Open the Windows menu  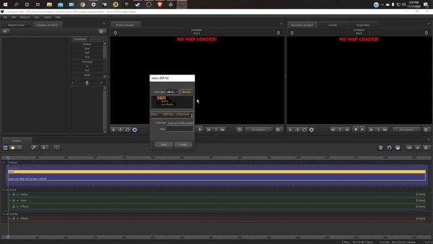point(25,17)
